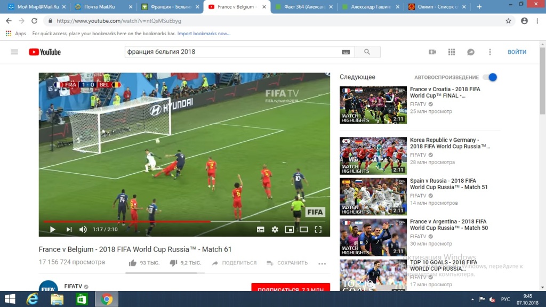Close the France v Belgium tab
Image resolution: width=546 pixels, height=307 pixels.
(x=264, y=6)
